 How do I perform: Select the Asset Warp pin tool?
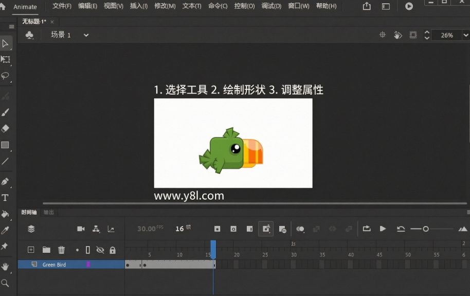(5, 246)
